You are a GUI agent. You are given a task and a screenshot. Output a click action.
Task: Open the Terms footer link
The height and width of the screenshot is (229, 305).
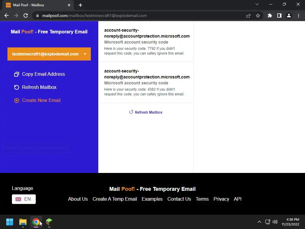tap(202, 199)
